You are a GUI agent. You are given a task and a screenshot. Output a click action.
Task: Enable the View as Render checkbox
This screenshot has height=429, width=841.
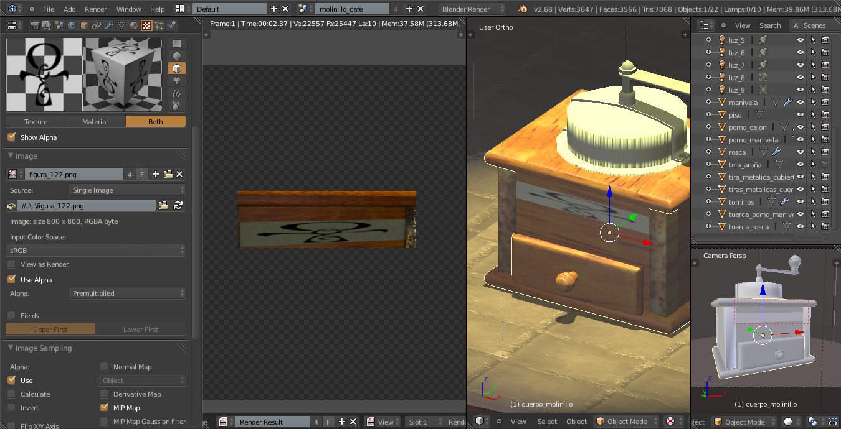11,264
